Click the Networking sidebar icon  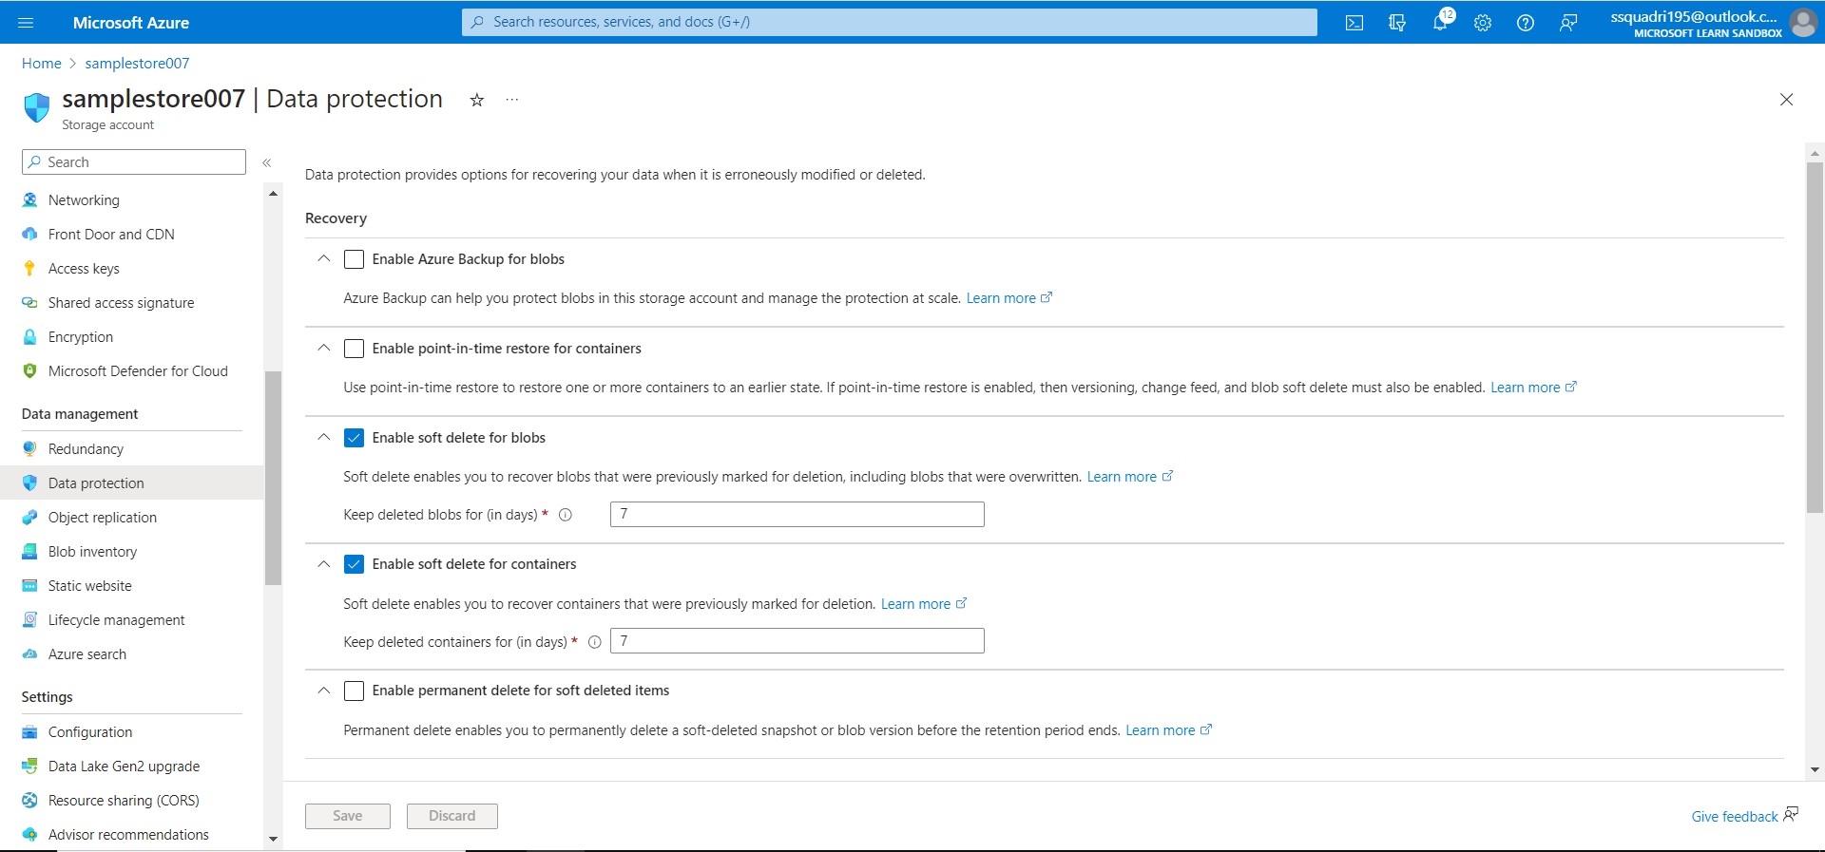[x=29, y=200]
